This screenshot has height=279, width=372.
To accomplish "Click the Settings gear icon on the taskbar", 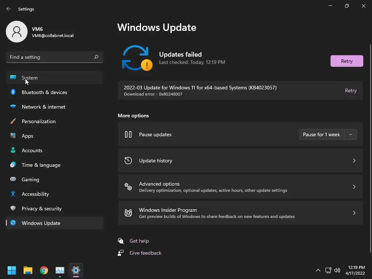I will pyautogui.click(x=76, y=270).
